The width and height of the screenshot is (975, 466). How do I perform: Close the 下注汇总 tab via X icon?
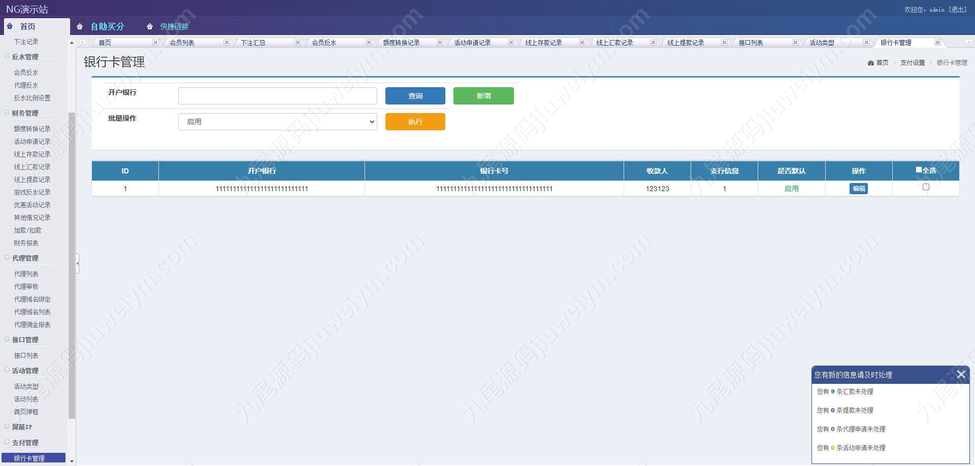298,43
